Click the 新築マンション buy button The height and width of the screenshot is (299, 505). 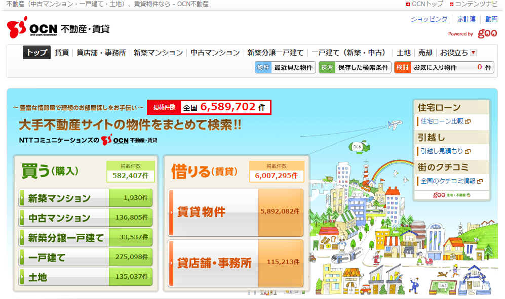86,198
